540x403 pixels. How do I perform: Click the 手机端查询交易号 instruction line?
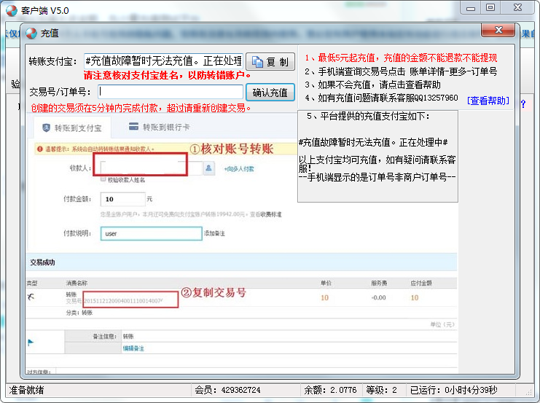(401, 71)
